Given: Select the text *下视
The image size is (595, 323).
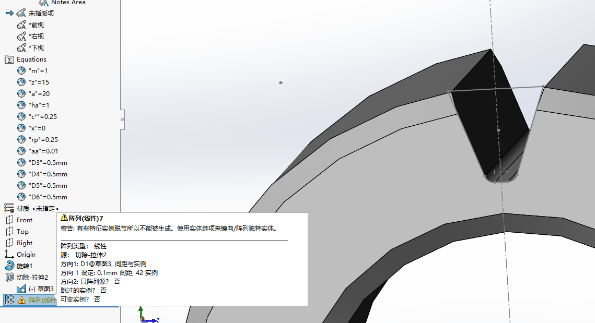Looking at the screenshot, I should pos(37,48).
